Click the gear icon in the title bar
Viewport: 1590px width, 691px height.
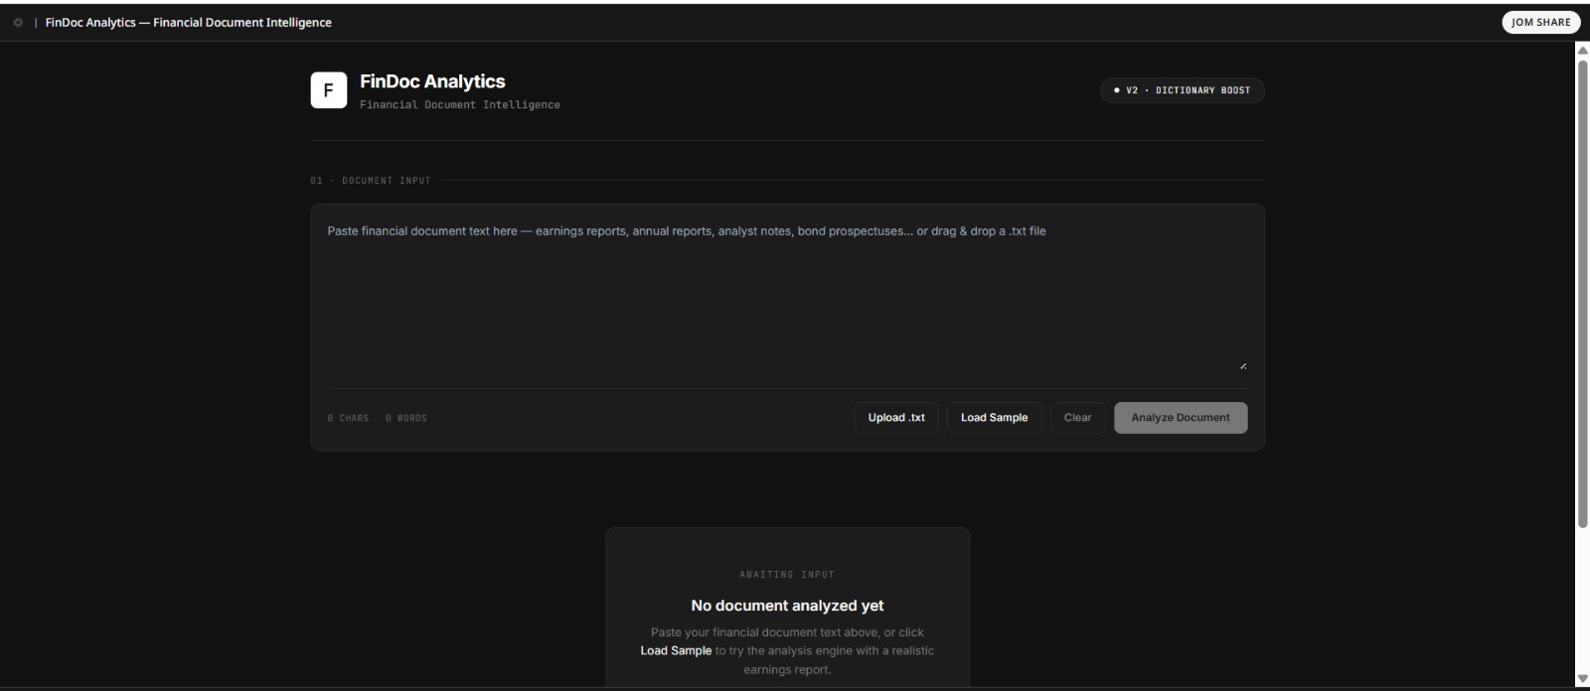point(18,23)
